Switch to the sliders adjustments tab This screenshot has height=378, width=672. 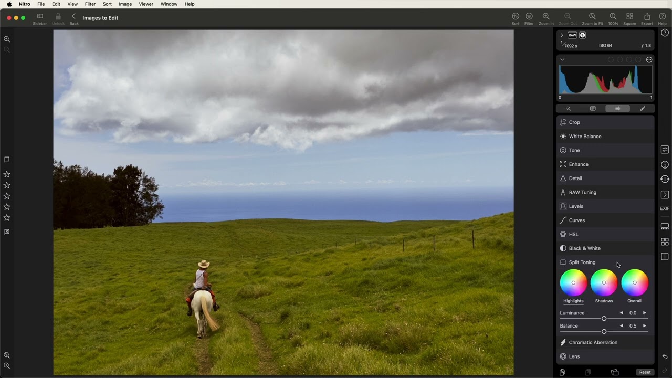pyautogui.click(x=617, y=109)
